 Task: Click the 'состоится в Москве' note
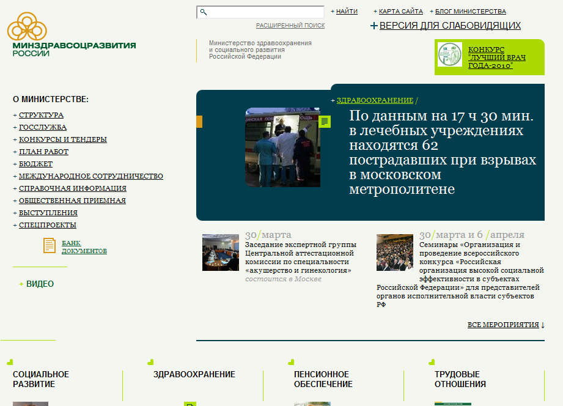coord(283,279)
